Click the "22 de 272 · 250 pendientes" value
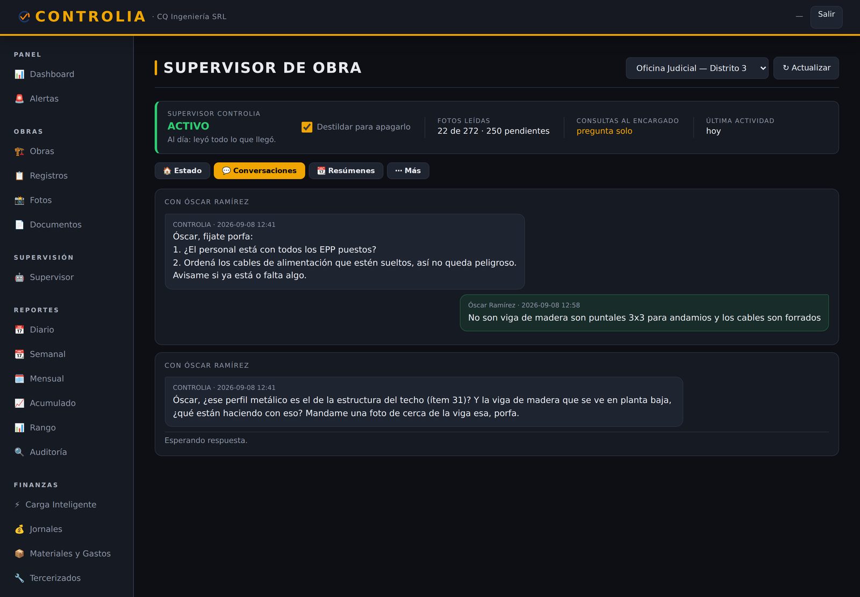860x597 pixels. coord(493,131)
